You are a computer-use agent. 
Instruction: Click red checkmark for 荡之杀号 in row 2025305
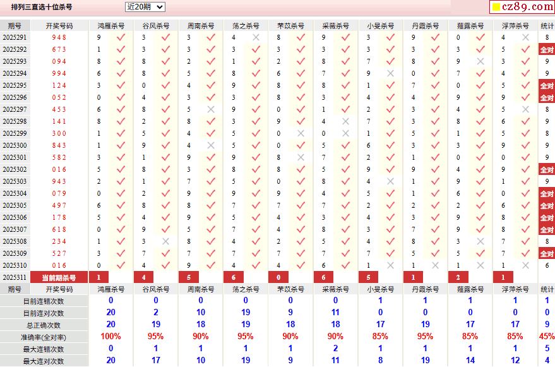[256, 205]
